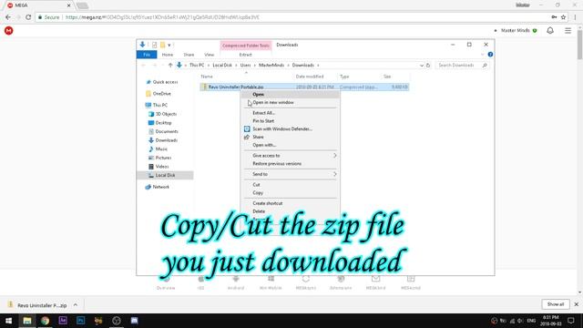Open the Action Center notification icon
The image size is (583, 328).
pos(571,321)
